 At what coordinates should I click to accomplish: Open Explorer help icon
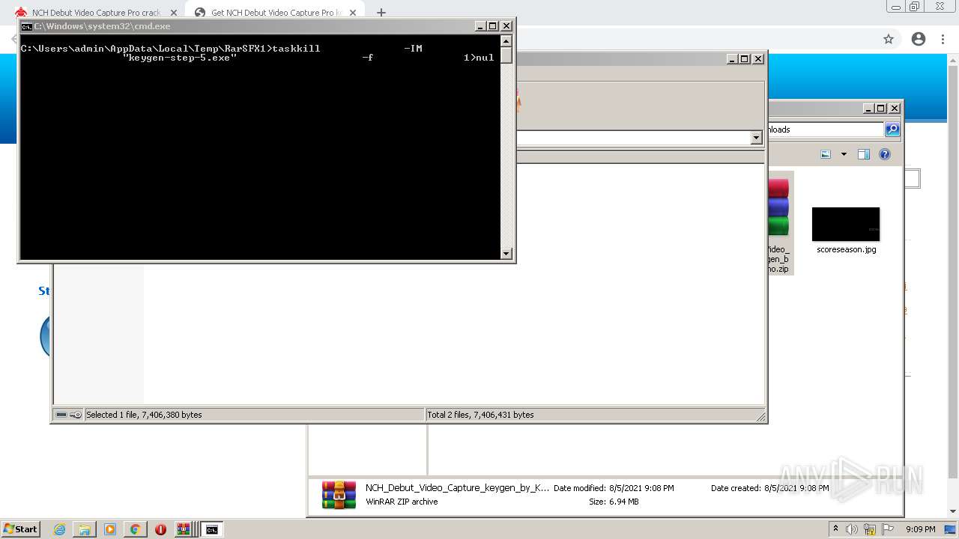(885, 154)
